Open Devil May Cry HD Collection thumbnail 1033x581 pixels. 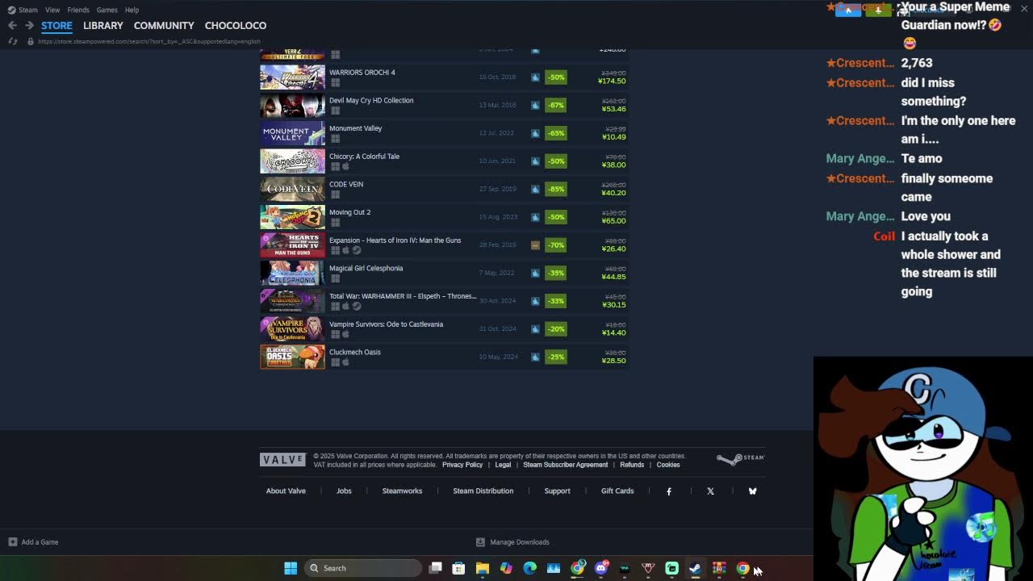(x=292, y=105)
